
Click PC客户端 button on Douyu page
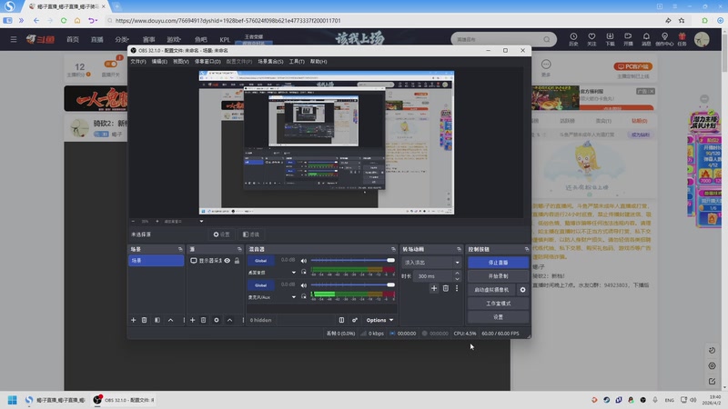[x=632, y=66]
